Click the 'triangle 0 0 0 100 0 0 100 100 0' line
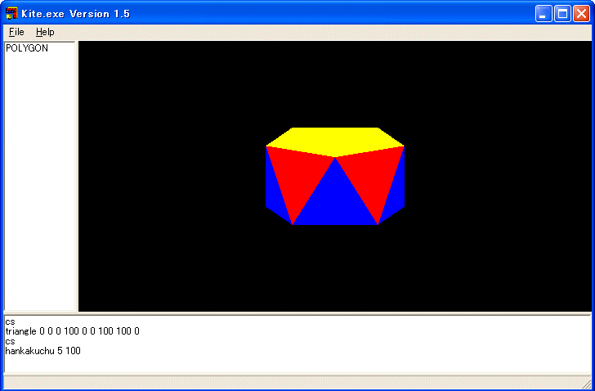 point(73,331)
